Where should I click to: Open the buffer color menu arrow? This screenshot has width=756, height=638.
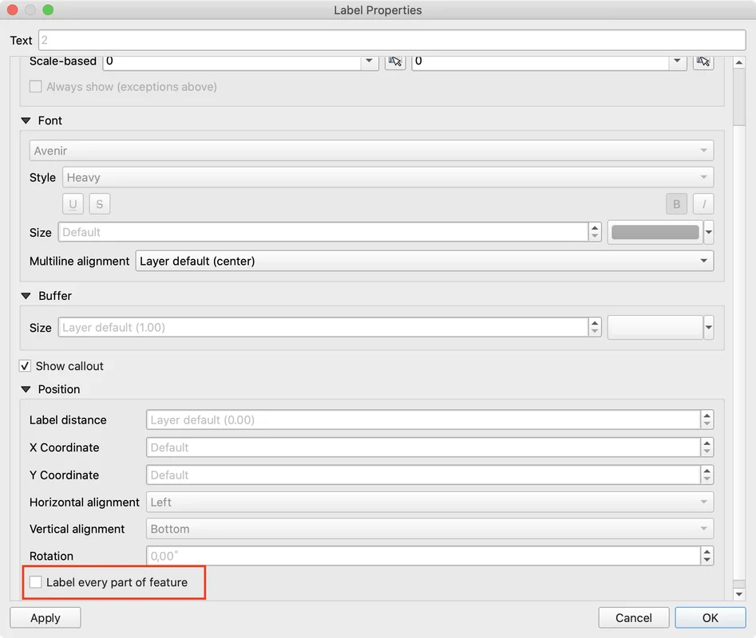[x=708, y=328]
